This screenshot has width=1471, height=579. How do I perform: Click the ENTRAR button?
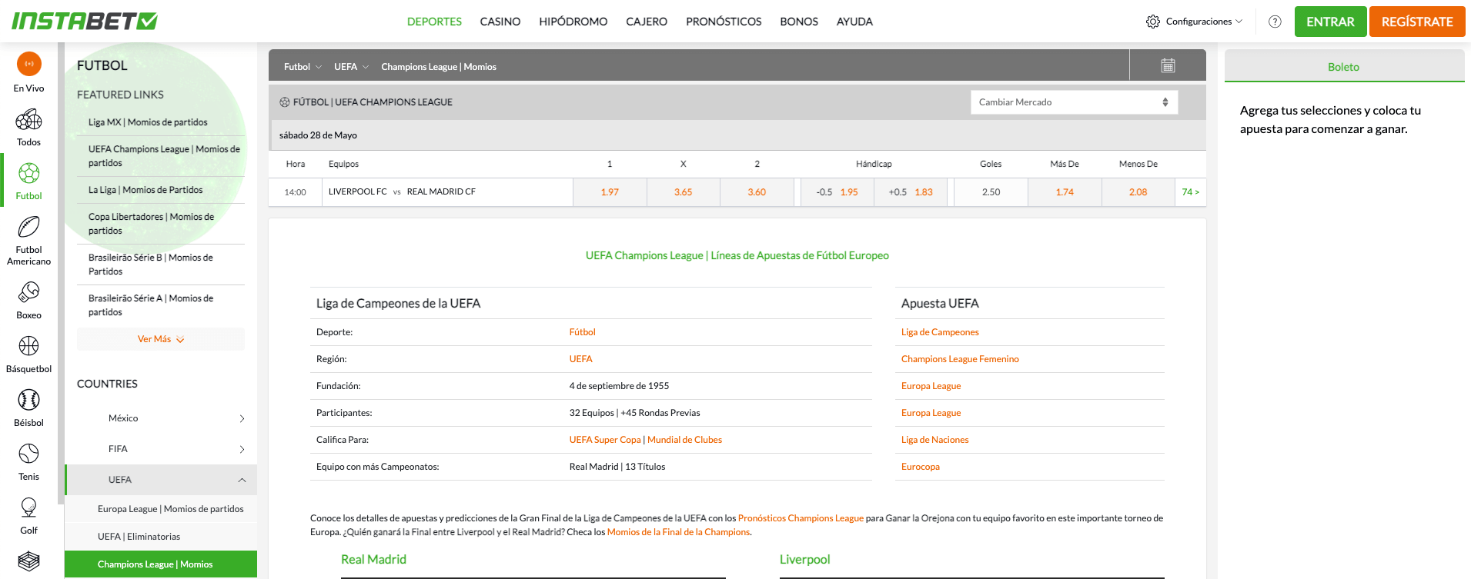[x=1330, y=22]
